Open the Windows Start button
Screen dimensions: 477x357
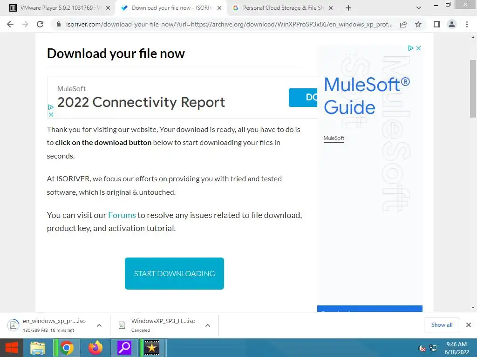click(12, 348)
